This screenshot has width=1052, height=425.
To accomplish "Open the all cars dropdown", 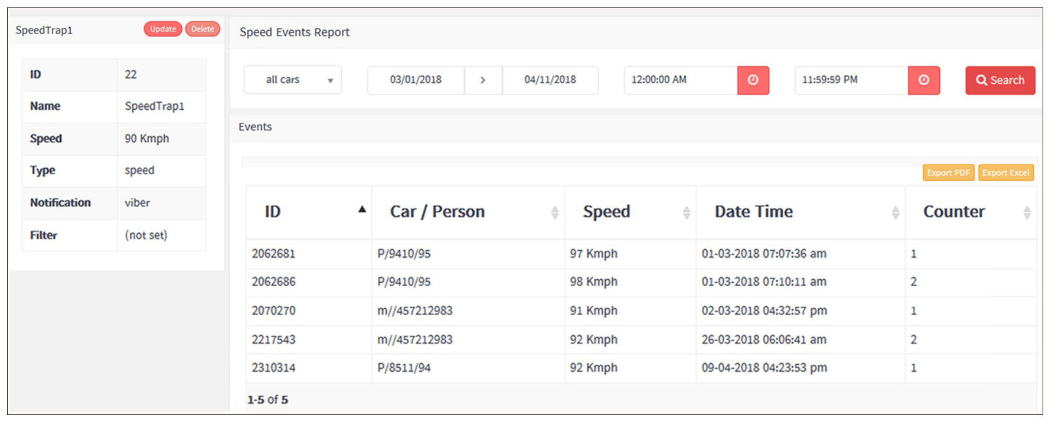I will [x=293, y=80].
